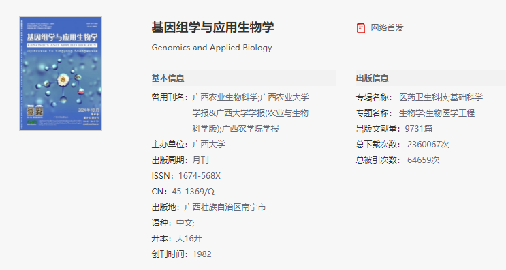Click the CN number 45-1369/Q

pos(193,192)
